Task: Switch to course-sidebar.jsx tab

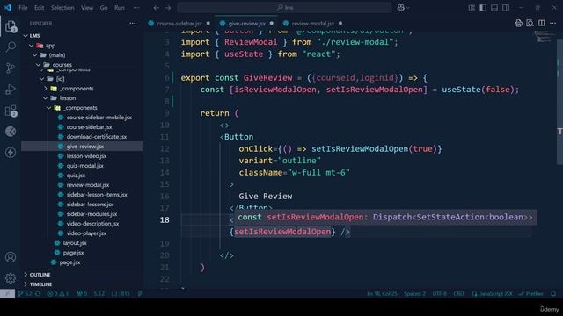Action: pyautogui.click(x=179, y=24)
